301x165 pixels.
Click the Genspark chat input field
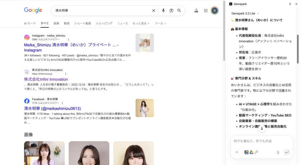pyautogui.click(x=262, y=141)
